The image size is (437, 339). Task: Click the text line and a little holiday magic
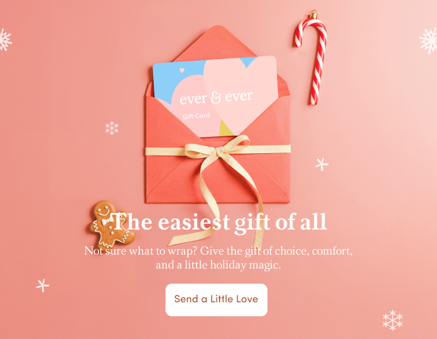(x=218, y=264)
